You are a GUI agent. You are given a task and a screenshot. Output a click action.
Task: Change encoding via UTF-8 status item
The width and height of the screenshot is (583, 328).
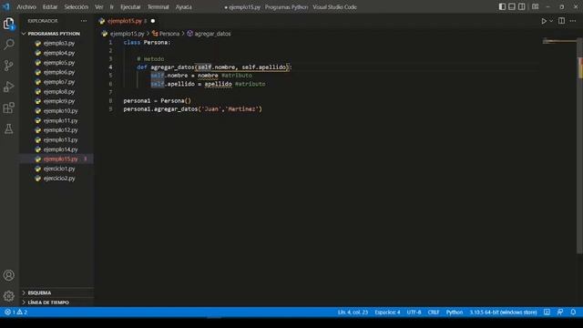pyautogui.click(x=414, y=312)
